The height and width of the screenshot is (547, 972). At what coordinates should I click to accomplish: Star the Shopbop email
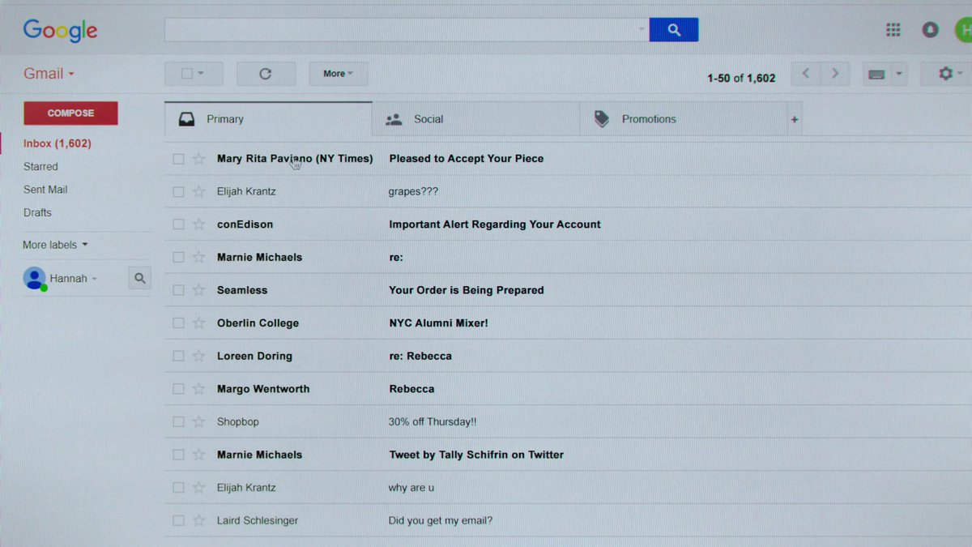coord(198,422)
